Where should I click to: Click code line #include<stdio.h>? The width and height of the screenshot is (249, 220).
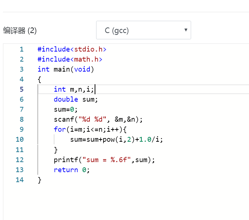point(72,49)
